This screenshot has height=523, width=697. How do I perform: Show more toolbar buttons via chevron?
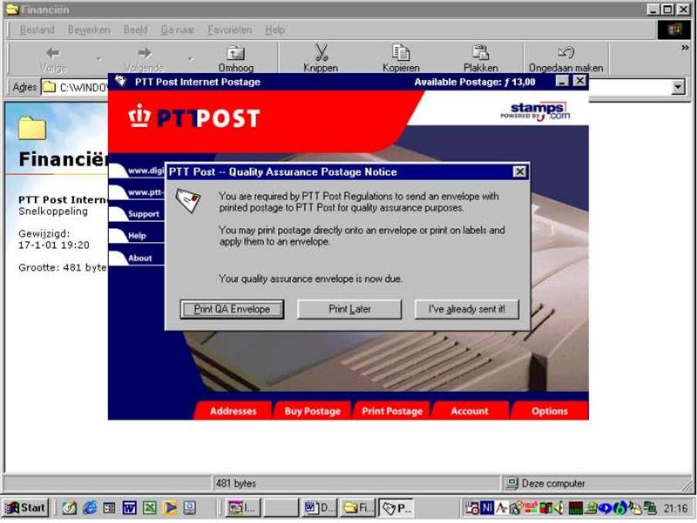coord(685,47)
